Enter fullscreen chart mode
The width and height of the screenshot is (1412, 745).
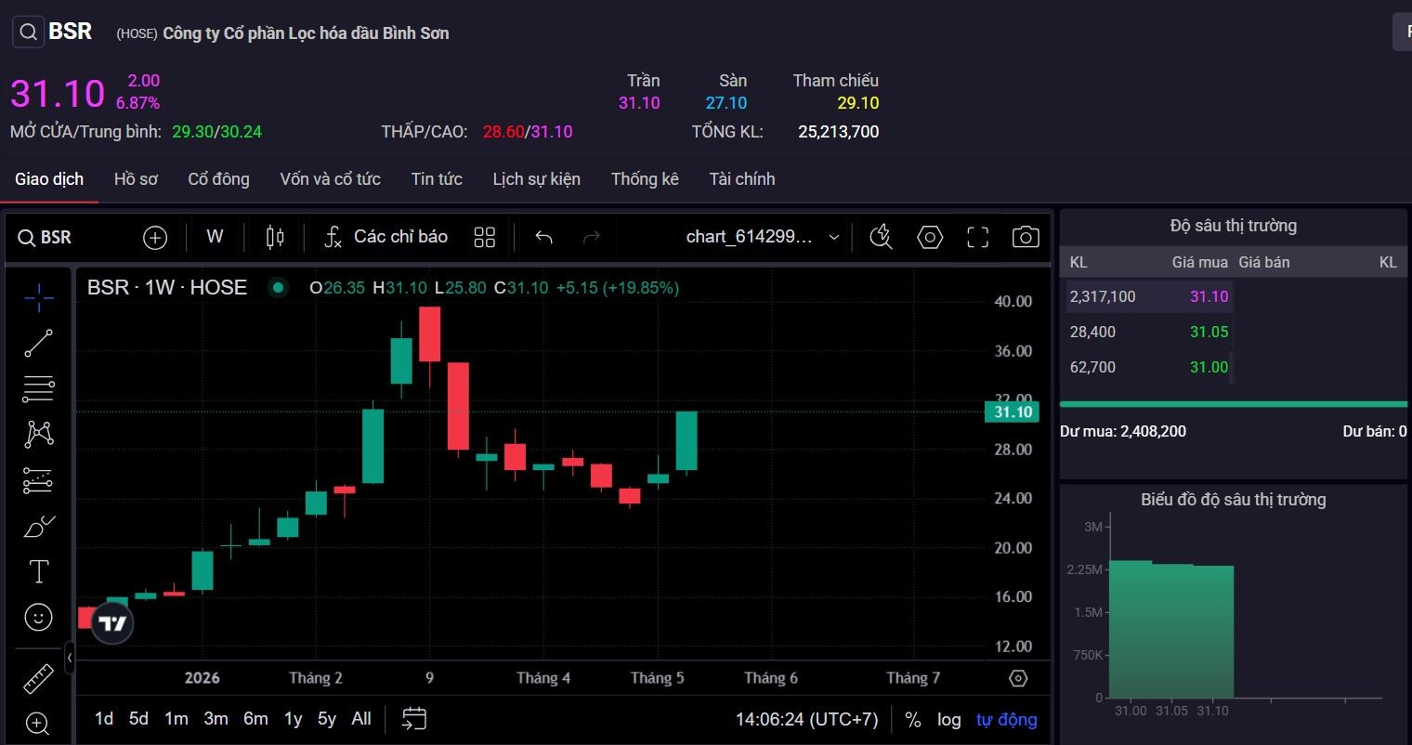[977, 237]
